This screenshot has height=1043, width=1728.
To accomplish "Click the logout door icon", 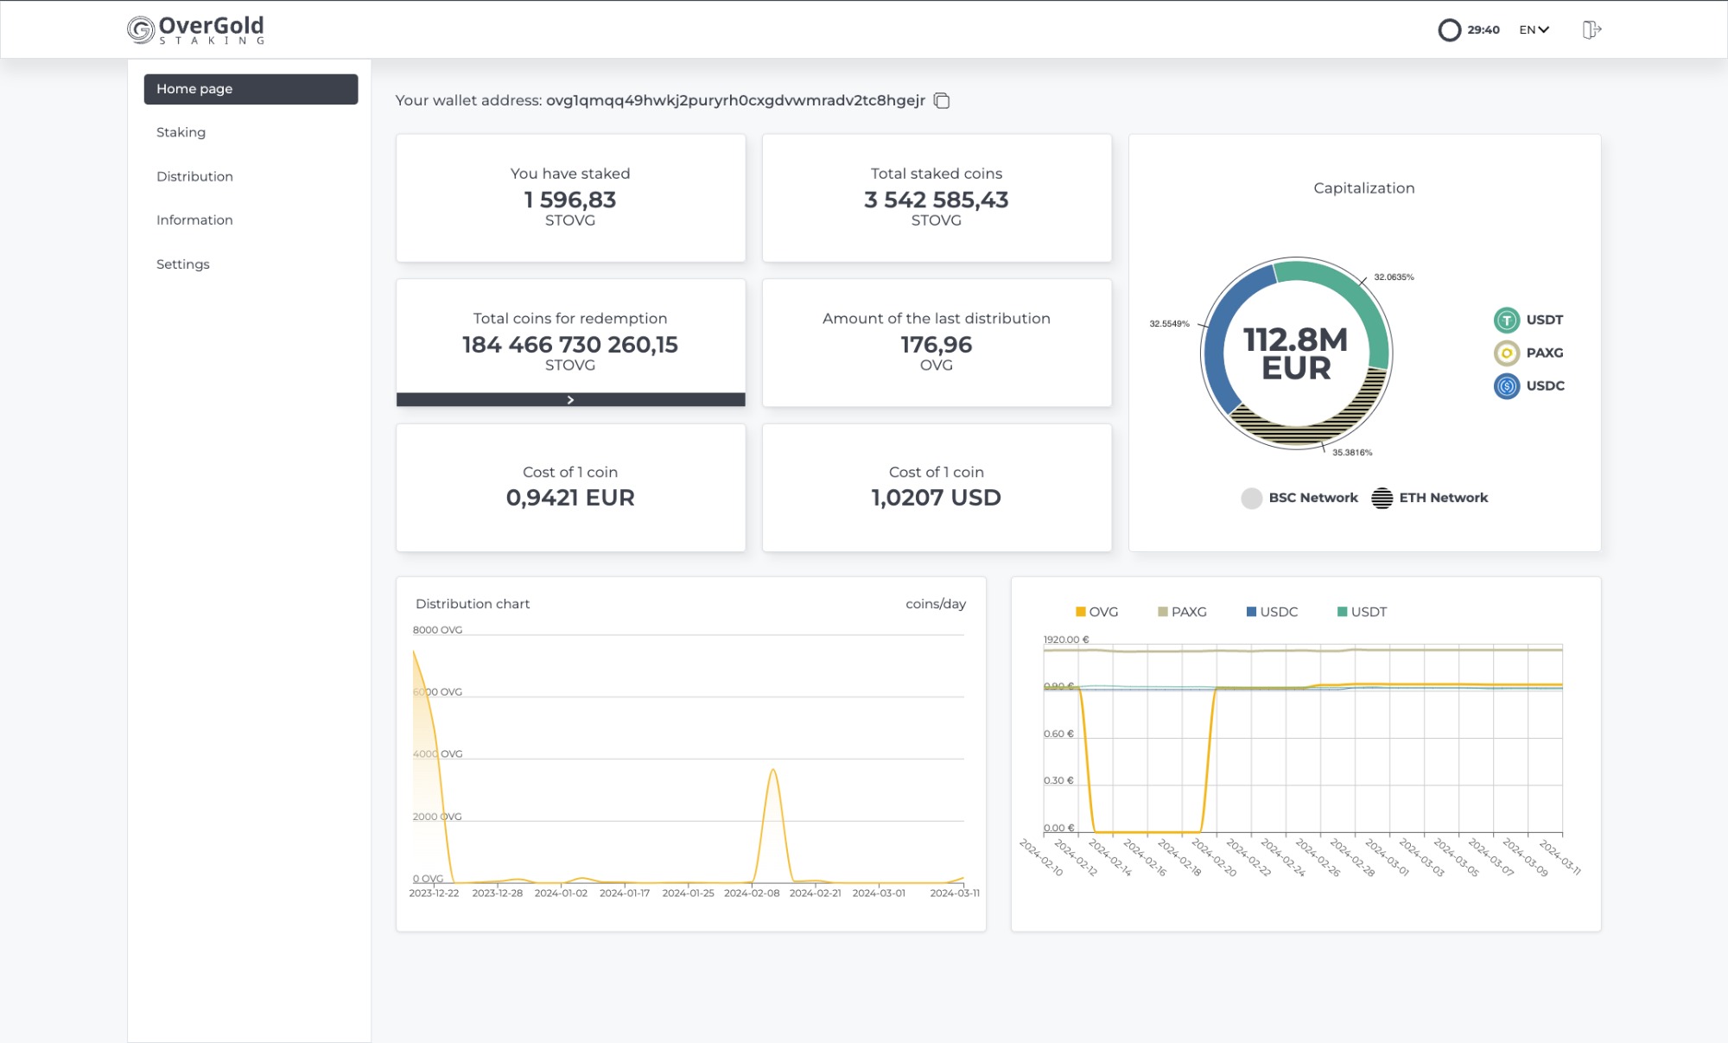I will pos(1591,29).
